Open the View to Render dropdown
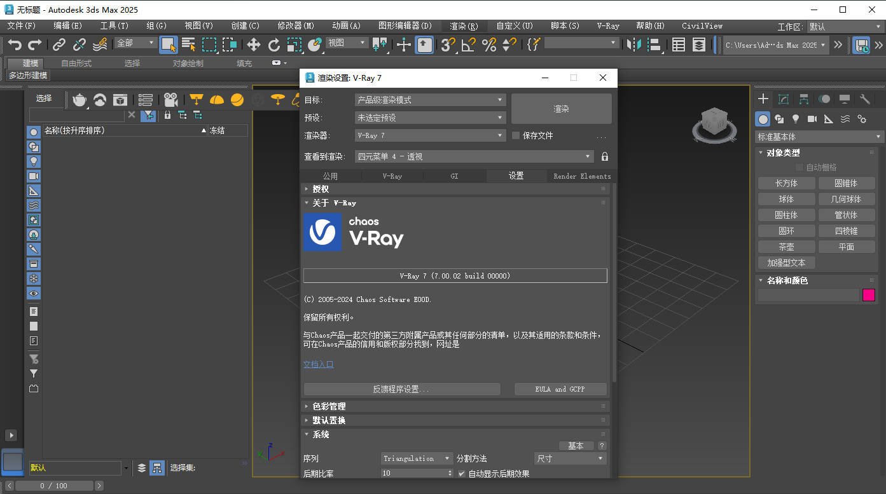 [474, 156]
